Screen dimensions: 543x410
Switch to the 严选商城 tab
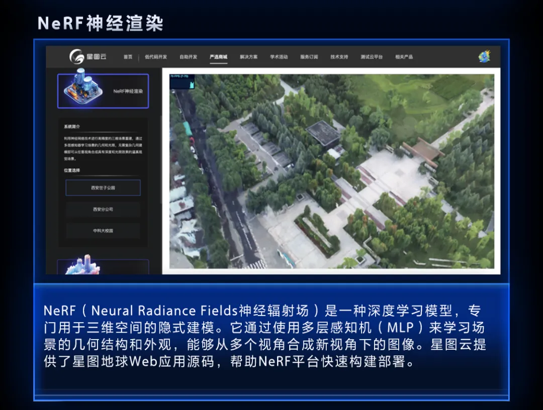click(218, 57)
